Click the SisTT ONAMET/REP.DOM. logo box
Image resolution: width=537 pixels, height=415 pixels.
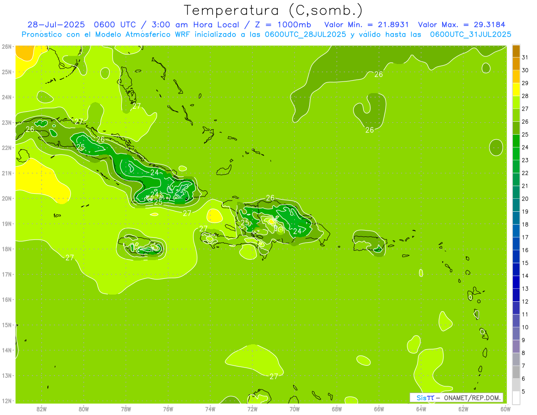(456, 398)
